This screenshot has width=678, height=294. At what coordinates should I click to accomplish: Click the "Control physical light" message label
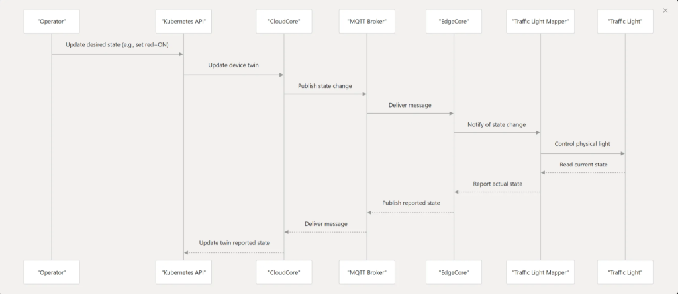(x=582, y=144)
